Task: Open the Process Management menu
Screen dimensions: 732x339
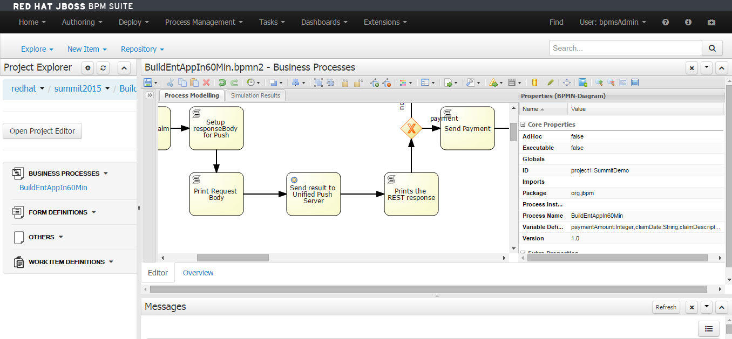Action: pyautogui.click(x=204, y=22)
